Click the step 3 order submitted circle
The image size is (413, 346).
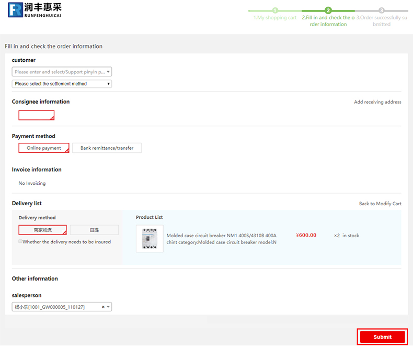(x=382, y=10)
